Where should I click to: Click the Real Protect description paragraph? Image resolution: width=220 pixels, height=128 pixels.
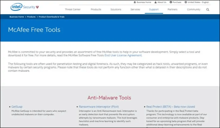[177, 118]
